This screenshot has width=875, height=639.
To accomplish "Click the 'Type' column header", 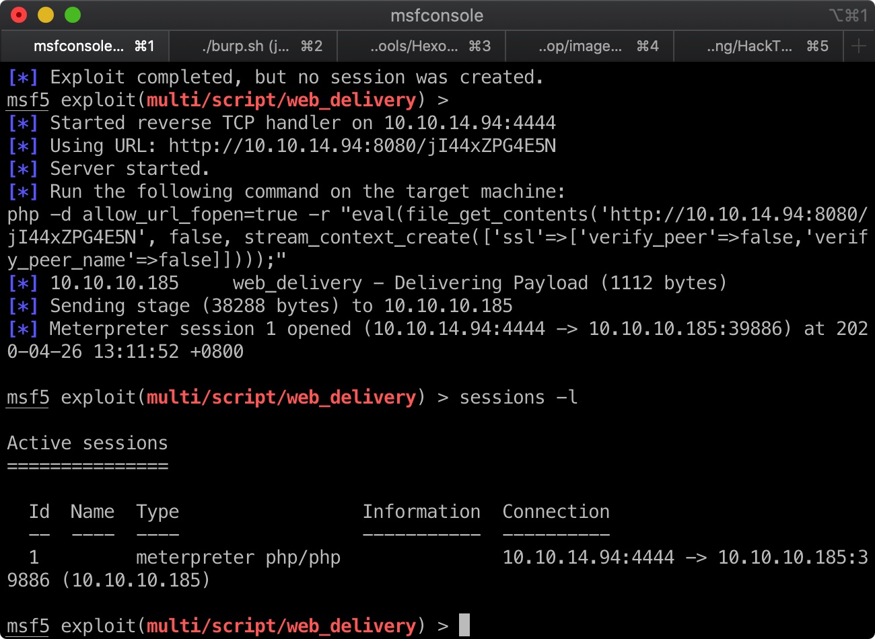I will coord(157,512).
